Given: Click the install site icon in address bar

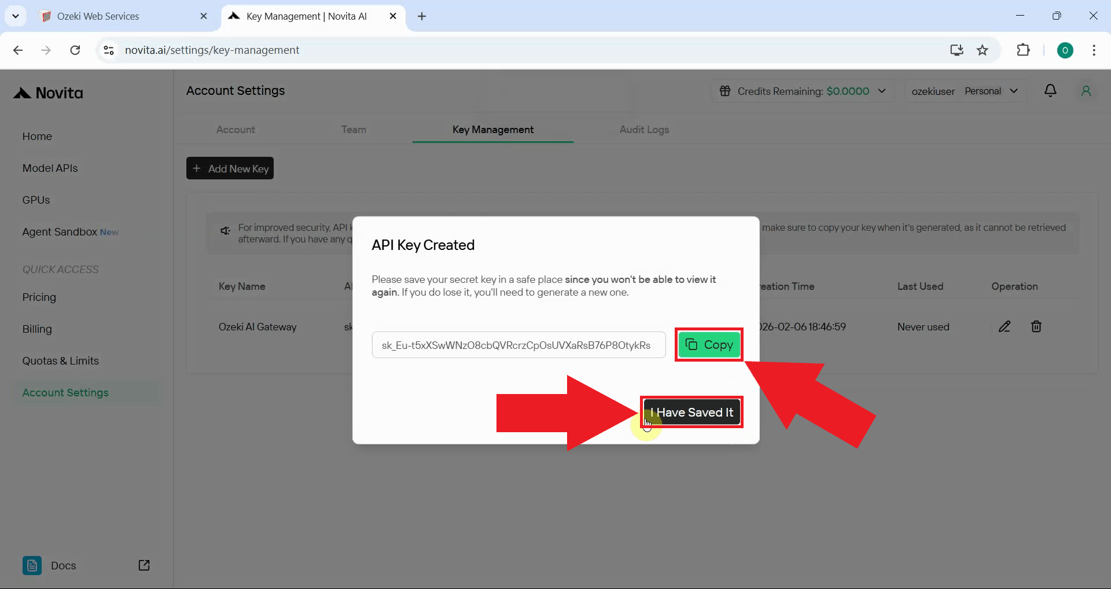Looking at the screenshot, I should [x=957, y=50].
